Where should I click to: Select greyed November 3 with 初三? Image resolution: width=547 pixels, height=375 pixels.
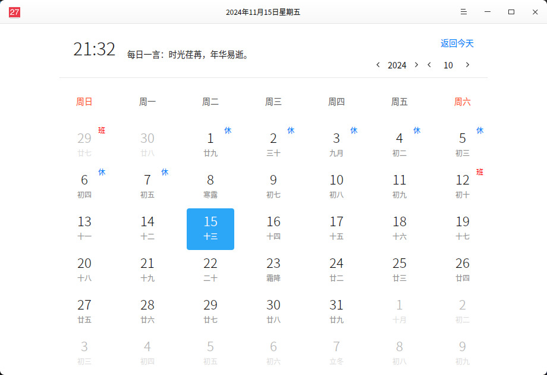point(84,354)
